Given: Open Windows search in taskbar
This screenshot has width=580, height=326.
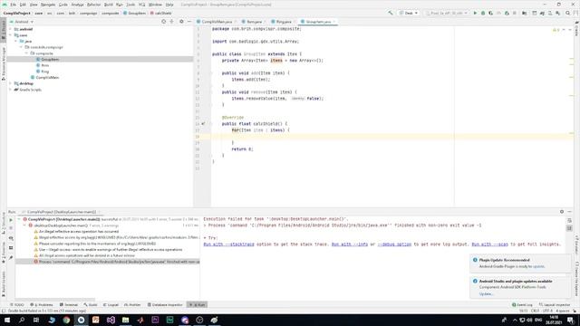Looking at the screenshot, I should click(x=22, y=320).
